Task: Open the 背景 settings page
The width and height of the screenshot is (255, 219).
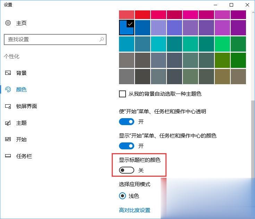Action: (21, 73)
